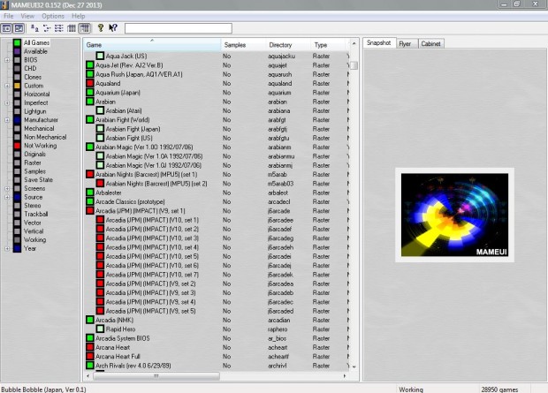Click the green icon beside Arkanoid-era game Arabian
The image size is (548, 393).
click(90, 102)
